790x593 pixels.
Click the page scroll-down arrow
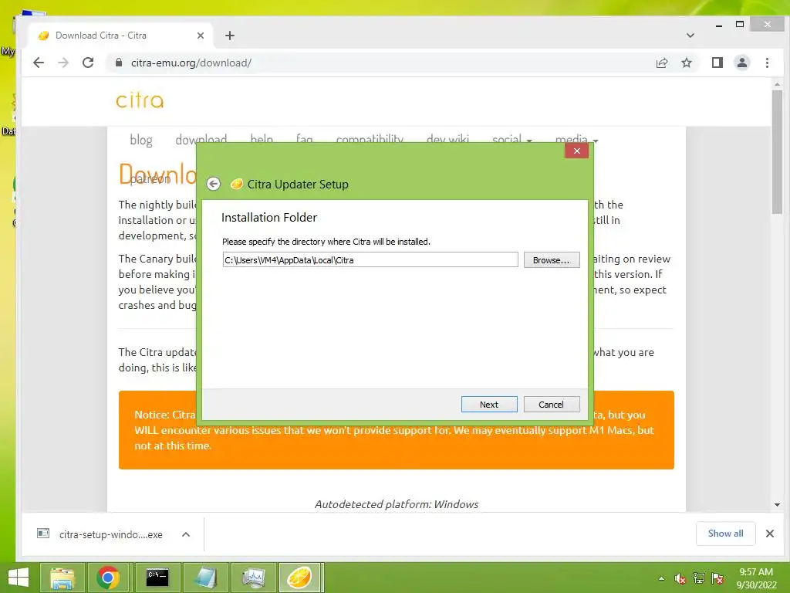tap(778, 505)
